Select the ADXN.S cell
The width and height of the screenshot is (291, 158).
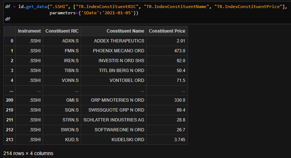(x=62, y=41)
